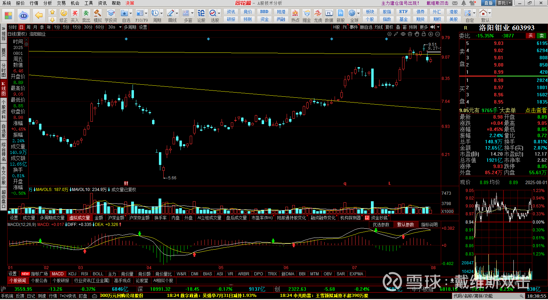Open the 交易 menu
This screenshot has width=548, height=300.
[x=61, y=3]
